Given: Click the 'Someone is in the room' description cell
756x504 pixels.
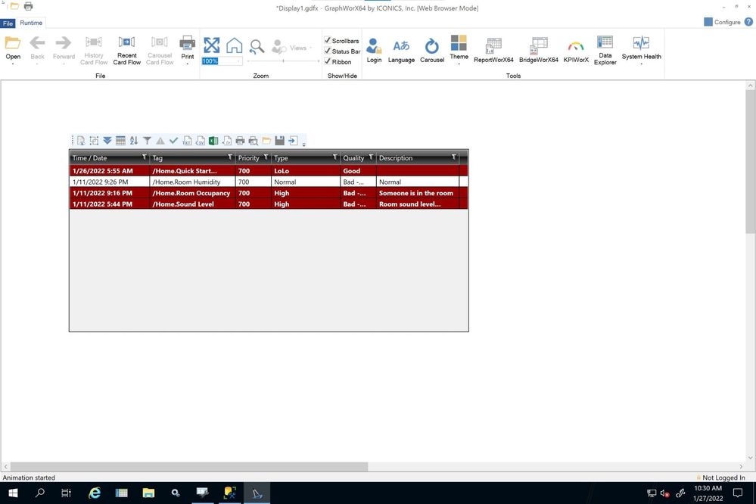Looking at the screenshot, I should click(x=416, y=193).
